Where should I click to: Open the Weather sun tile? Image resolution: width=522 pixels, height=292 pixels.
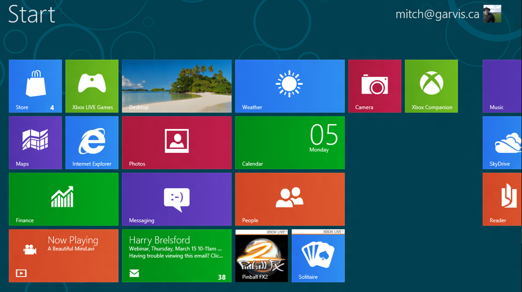click(290, 86)
